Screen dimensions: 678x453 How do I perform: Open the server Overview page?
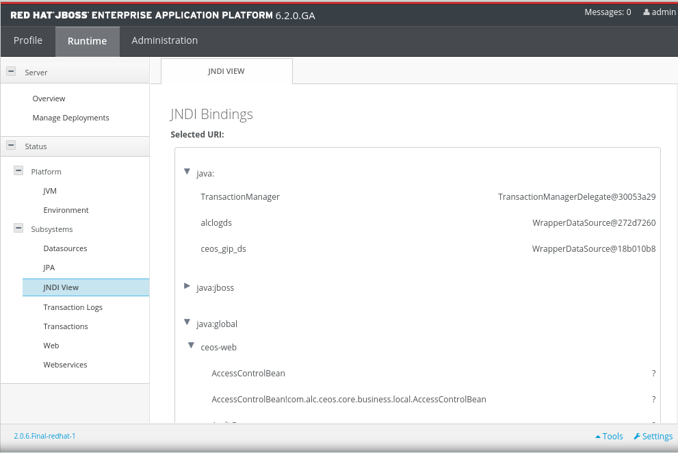(x=49, y=99)
